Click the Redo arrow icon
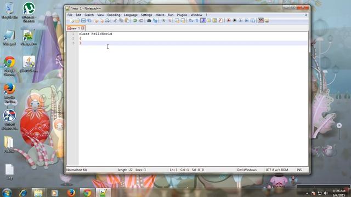The width and height of the screenshot is (351, 197). click(141, 21)
